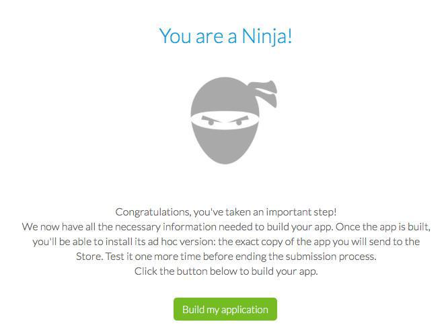
Task: Click the word "You" in the heading
Action: pyautogui.click(x=176, y=36)
